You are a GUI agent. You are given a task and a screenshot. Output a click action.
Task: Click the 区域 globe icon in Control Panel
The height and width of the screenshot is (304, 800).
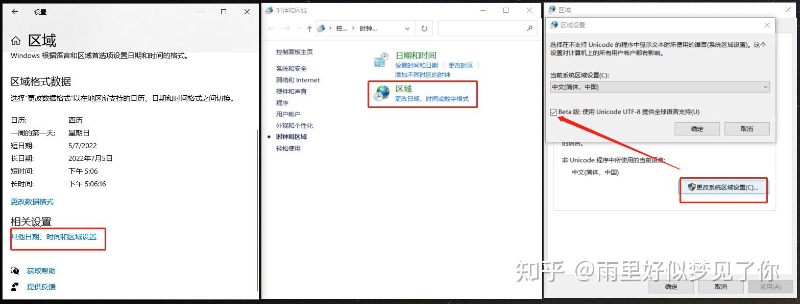point(381,93)
